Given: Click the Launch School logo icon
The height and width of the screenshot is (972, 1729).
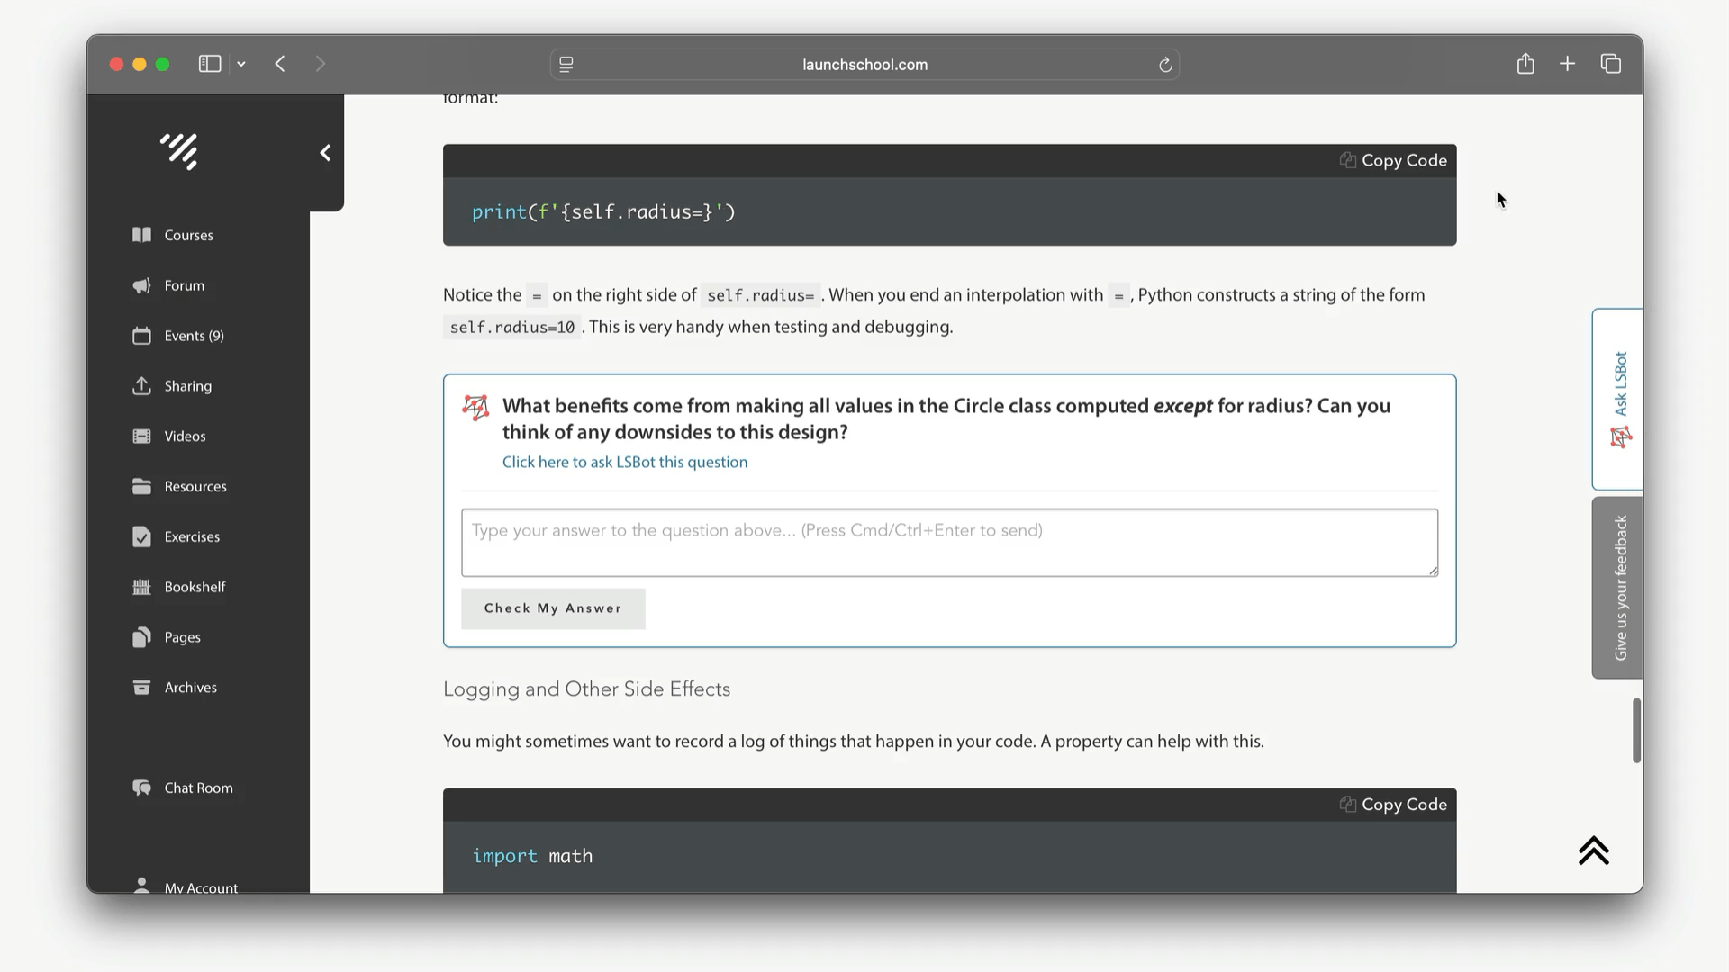Looking at the screenshot, I should tap(179, 151).
